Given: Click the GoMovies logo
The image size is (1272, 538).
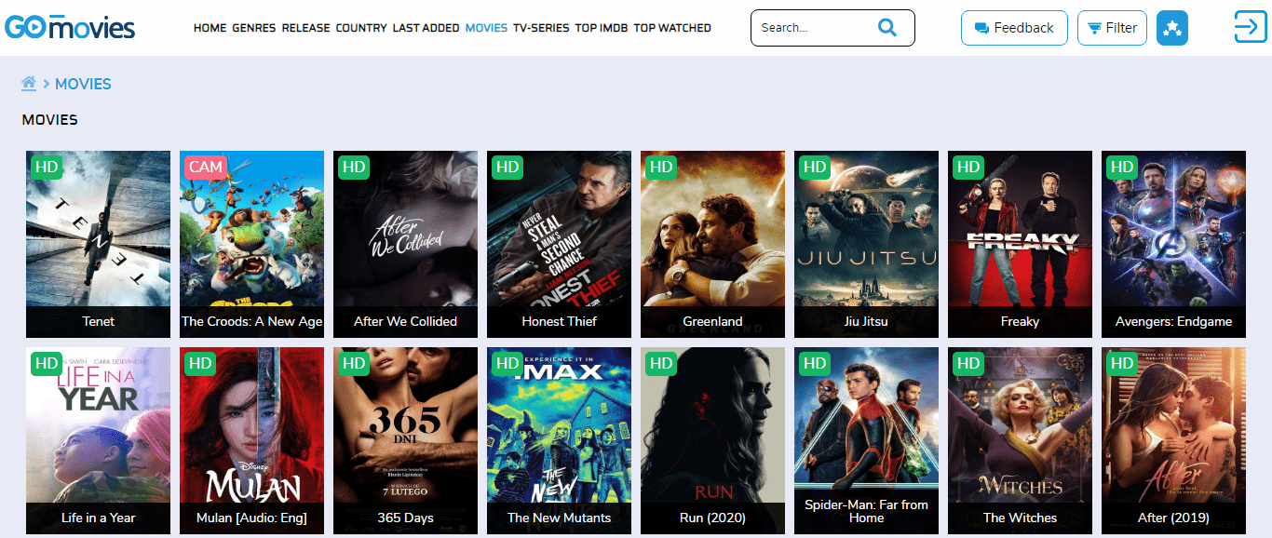Looking at the screenshot, I should click(x=70, y=27).
